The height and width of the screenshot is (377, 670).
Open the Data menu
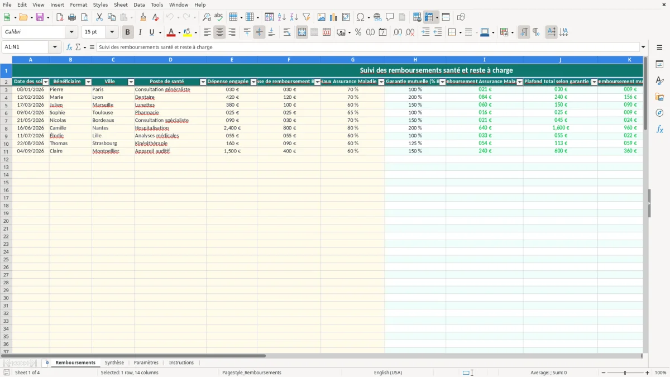139,4
